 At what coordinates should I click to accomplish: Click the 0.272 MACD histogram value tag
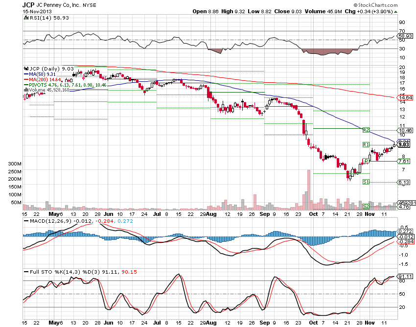405,232
